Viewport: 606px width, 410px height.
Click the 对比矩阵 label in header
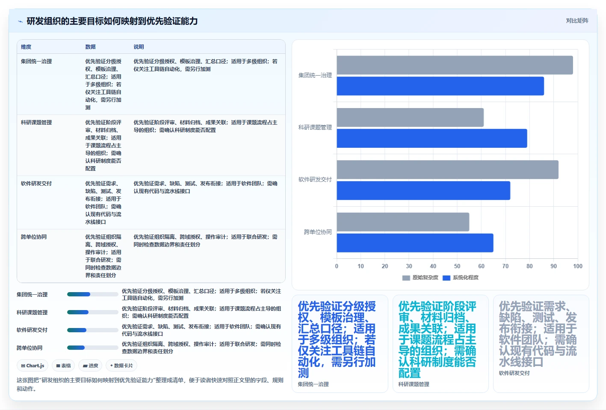577,20
